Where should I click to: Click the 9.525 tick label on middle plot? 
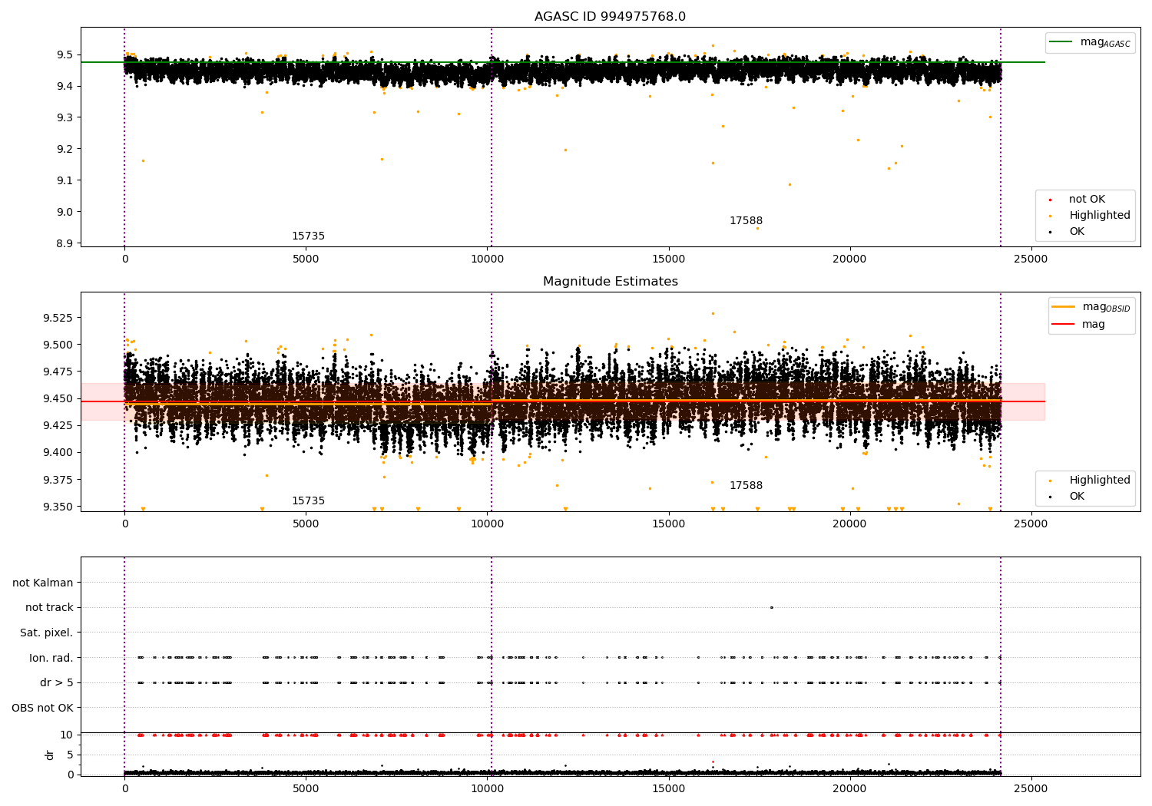(58, 318)
